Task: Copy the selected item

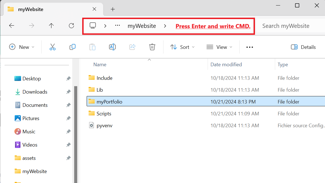Action: [72, 47]
